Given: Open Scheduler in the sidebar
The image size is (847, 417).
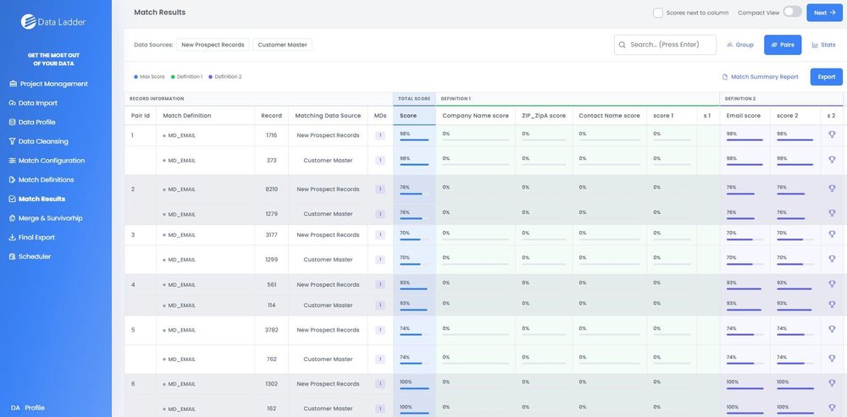Looking at the screenshot, I should [30, 257].
